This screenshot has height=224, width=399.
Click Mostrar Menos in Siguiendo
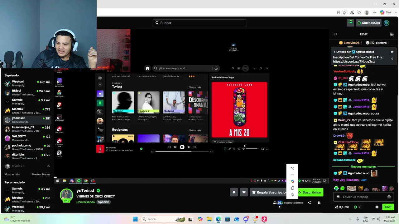coord(41,175)
